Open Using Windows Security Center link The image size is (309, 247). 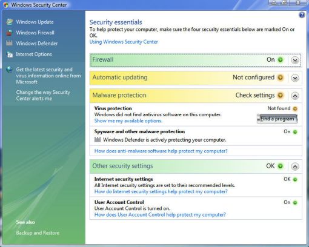tap(124, 42)
